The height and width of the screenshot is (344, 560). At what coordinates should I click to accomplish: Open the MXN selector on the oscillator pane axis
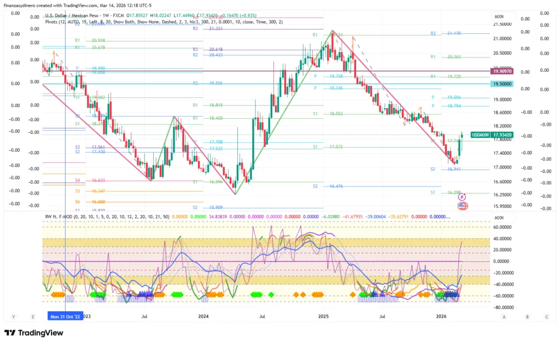coord(498,217)
